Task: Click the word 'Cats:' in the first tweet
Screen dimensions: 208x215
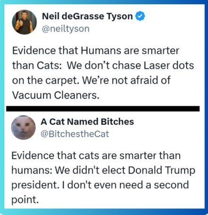Action: point(48,66)
